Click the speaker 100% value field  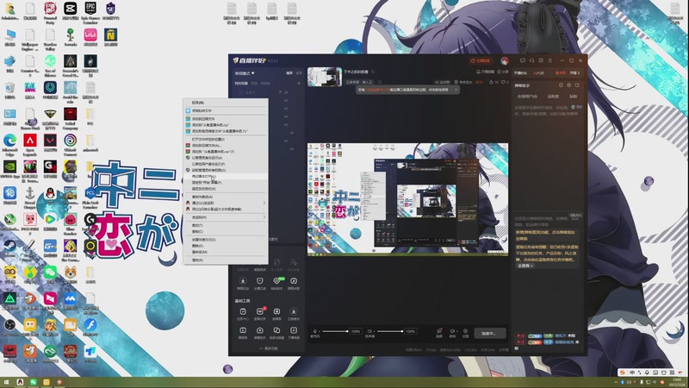click(x=411, y=331)
